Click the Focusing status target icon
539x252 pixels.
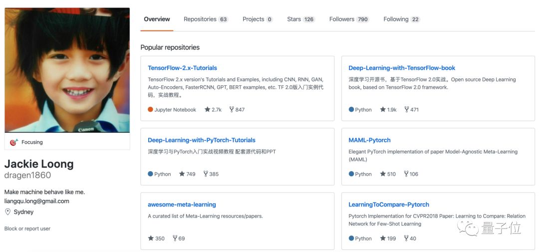13,142
